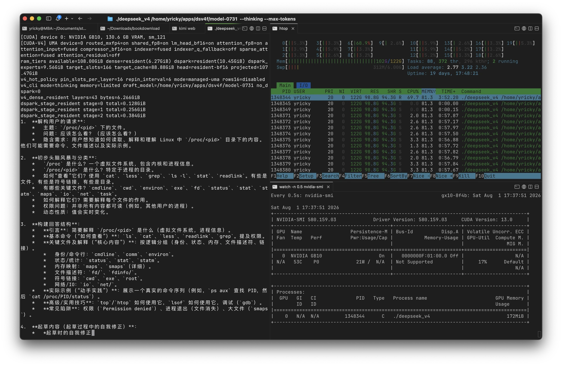Image resolution: width=562 pixels, height=366 pixels.
Task: Select the htop tab label
Action: [x=283, y=28]
